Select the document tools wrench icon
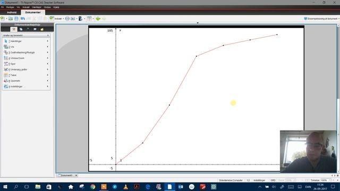 click(14, 29)
